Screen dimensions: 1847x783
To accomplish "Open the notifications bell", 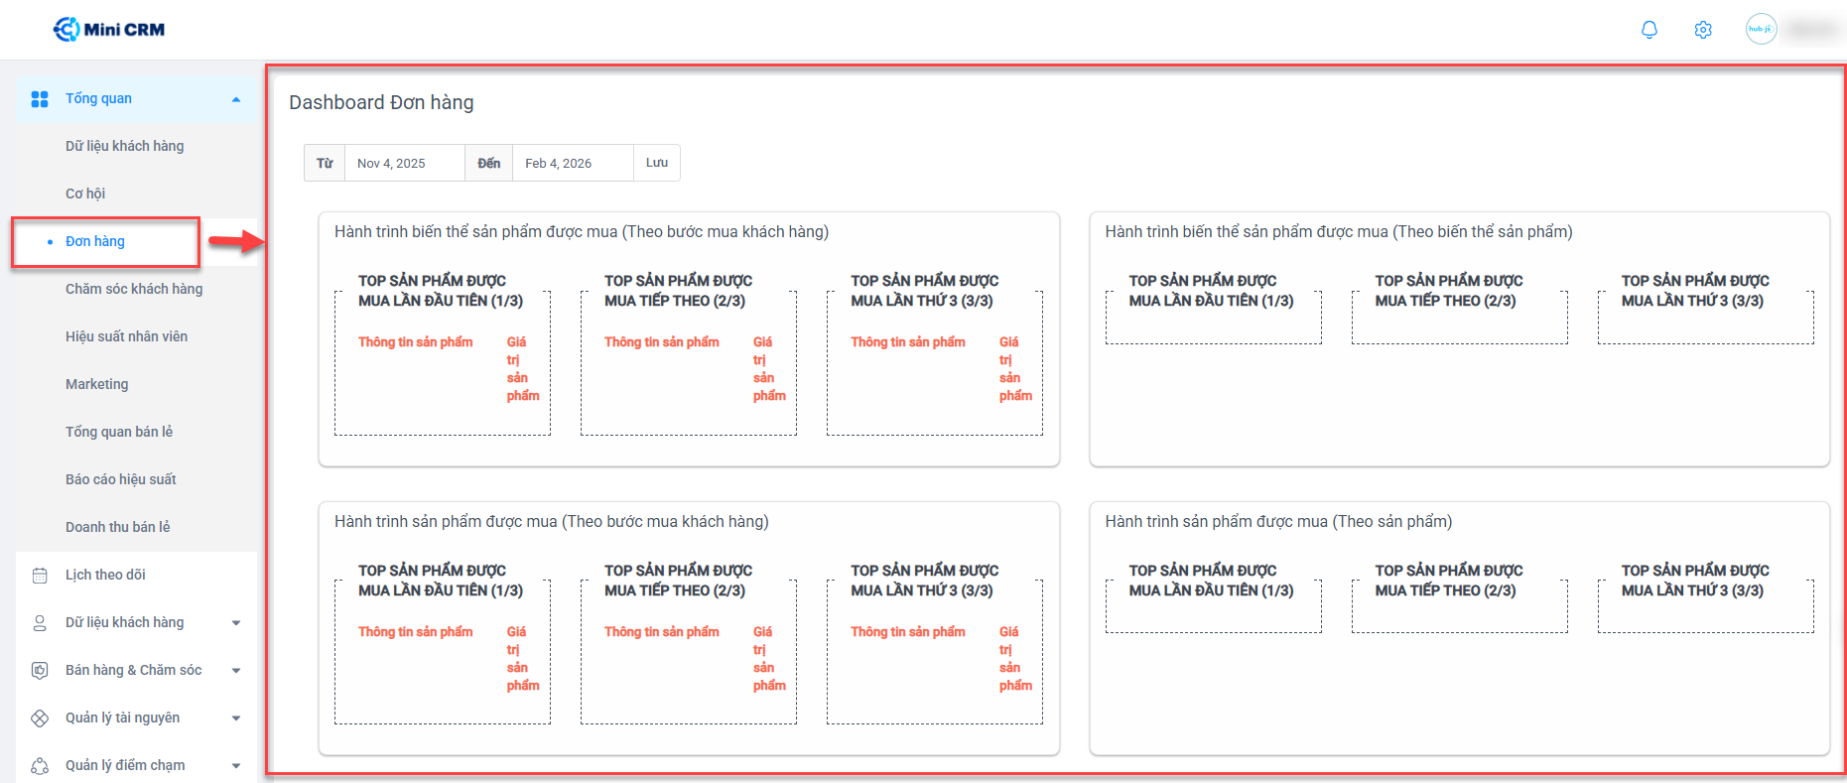I will click(1649, 30).
